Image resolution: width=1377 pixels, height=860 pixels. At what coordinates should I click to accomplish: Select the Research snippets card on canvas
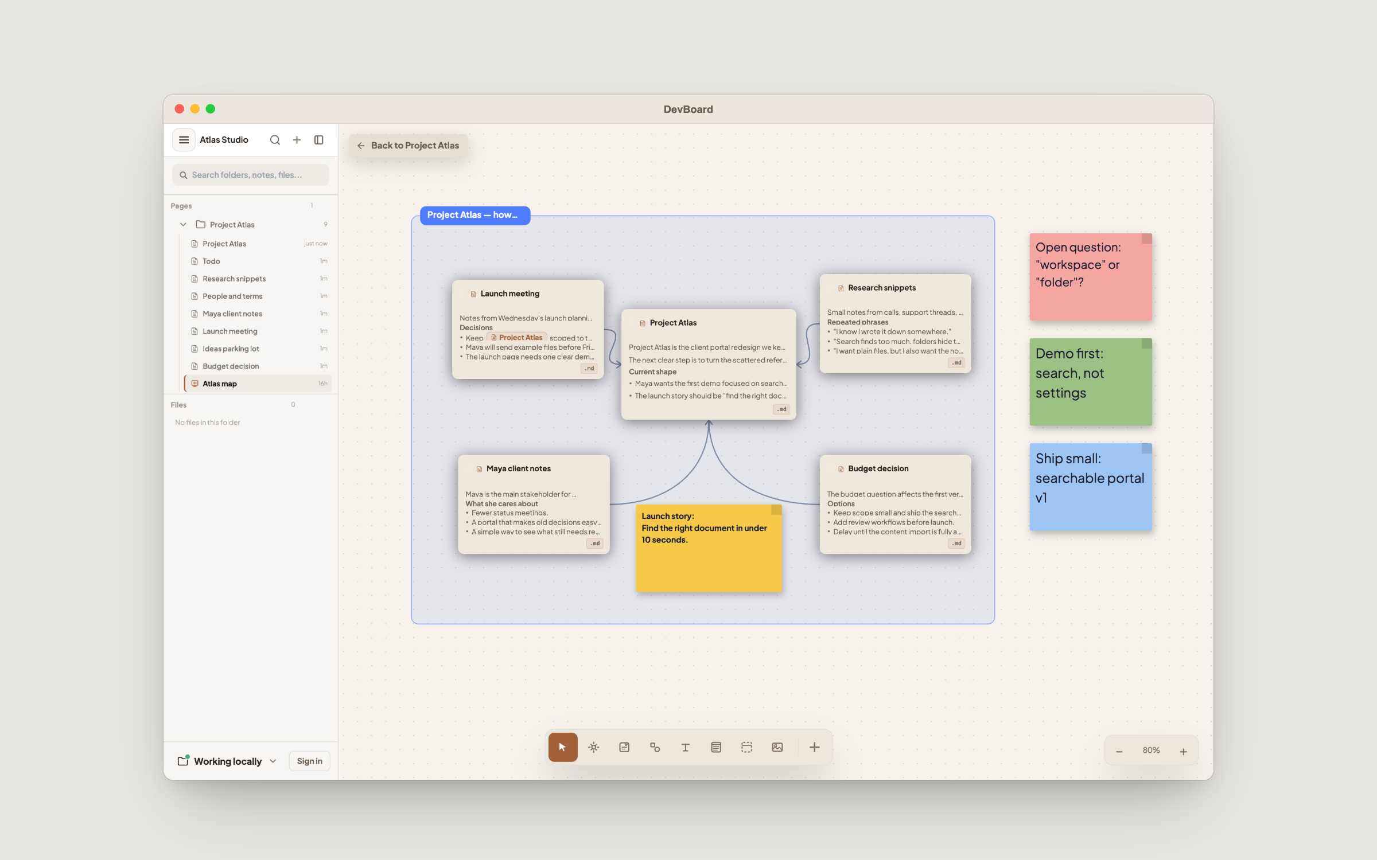pos(894,323)
